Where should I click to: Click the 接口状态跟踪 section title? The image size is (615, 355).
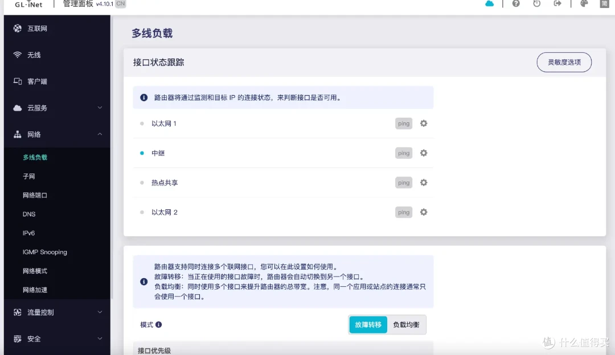tap(158, 63)
